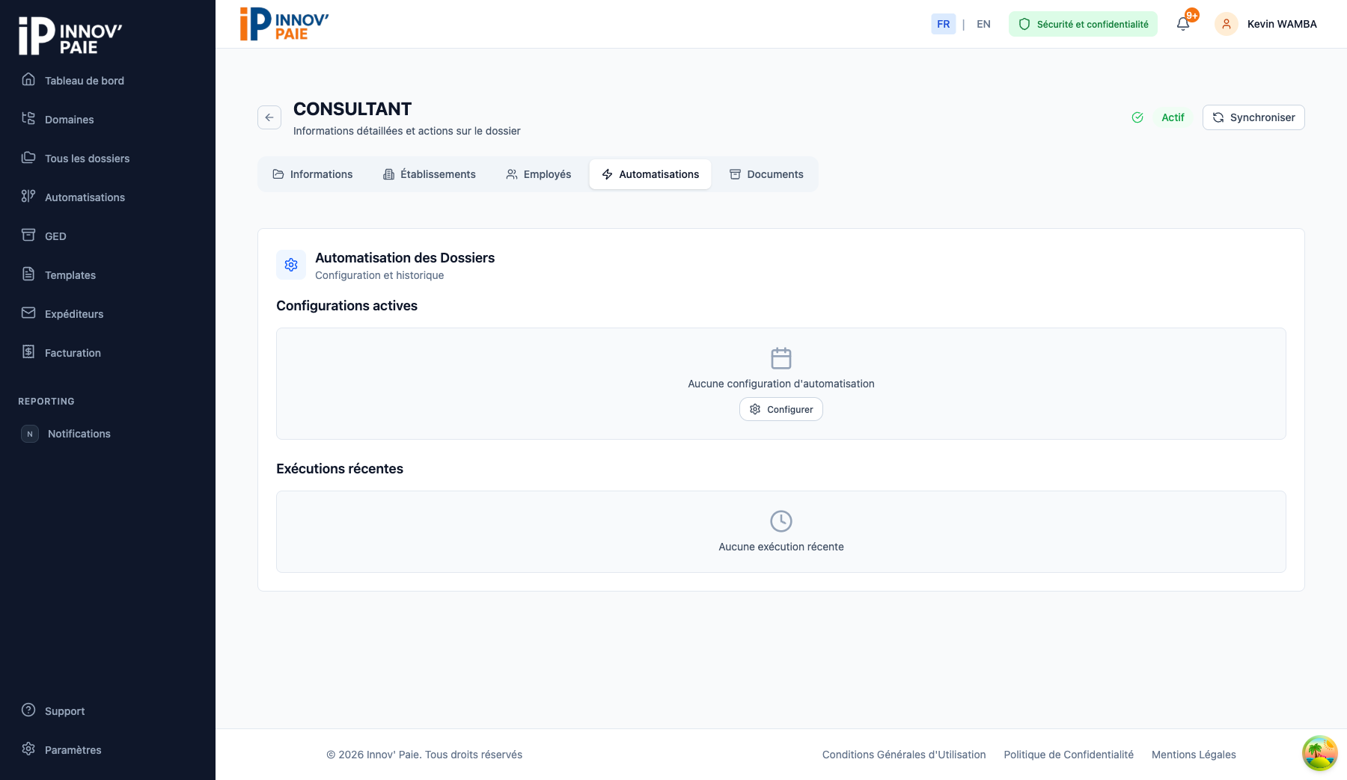Open the Employés tab
Viewport: 1347px width, 780px height.
(x=538, y=174)
